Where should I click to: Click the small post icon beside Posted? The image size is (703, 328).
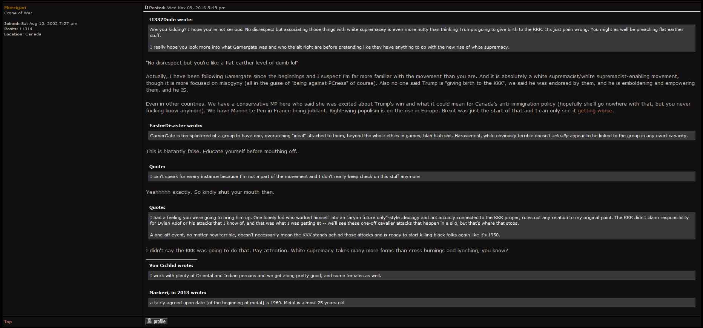(147, 8)
